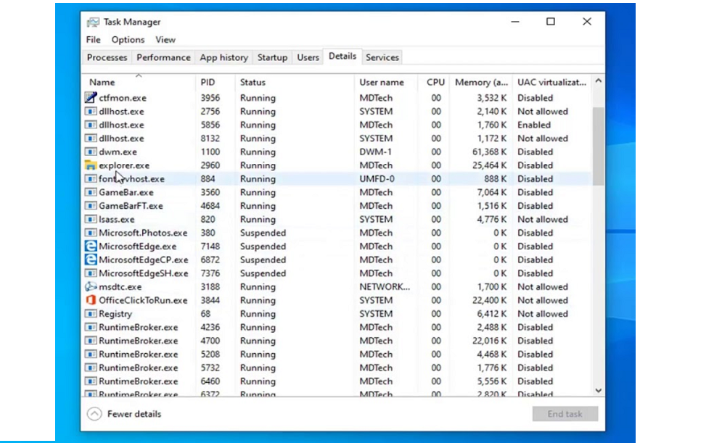
Task: Sort by the PID column header
Action: (x=215, y=82)
